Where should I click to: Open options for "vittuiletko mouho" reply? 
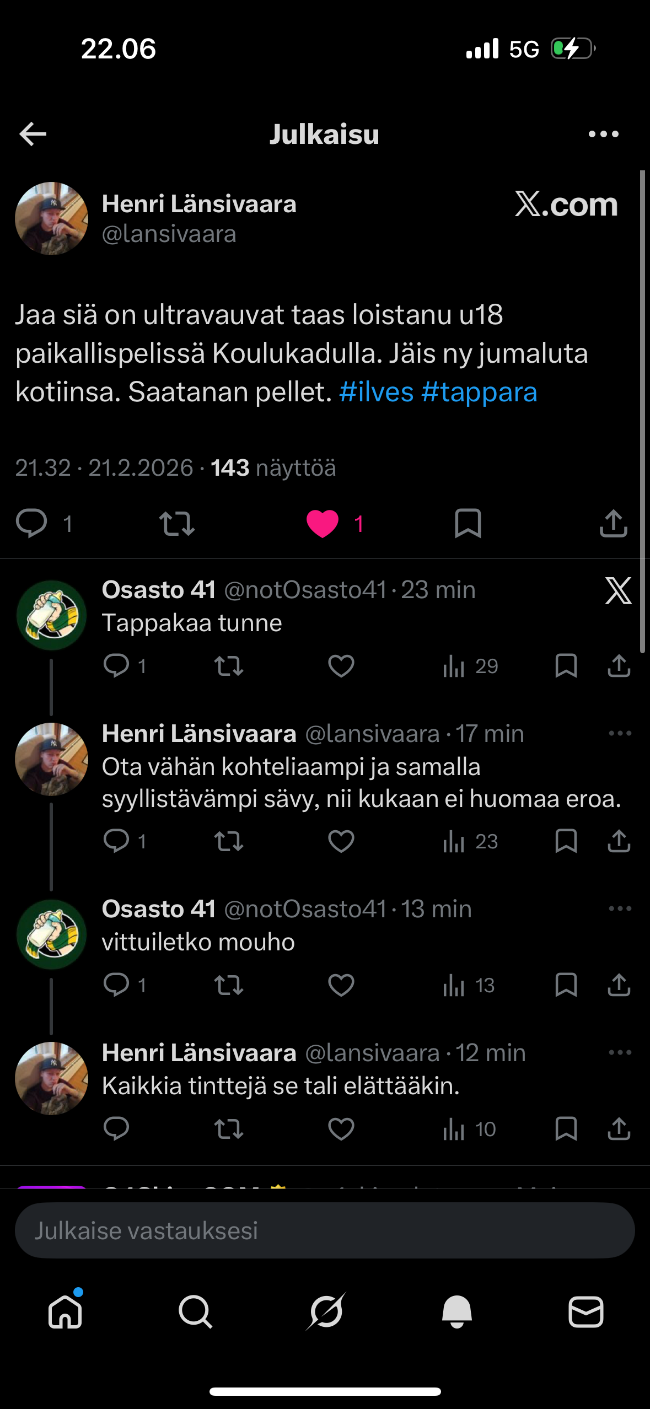(620, 908)
